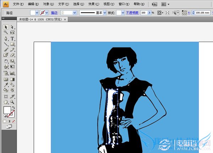Expand the opacity slider arrow
213x153 pixels.
149,13
